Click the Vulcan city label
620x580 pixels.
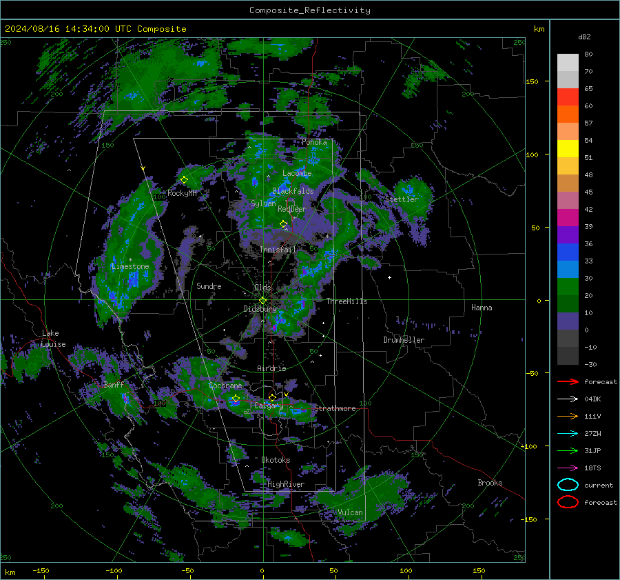pyautogui.click(x=350, y=512)
